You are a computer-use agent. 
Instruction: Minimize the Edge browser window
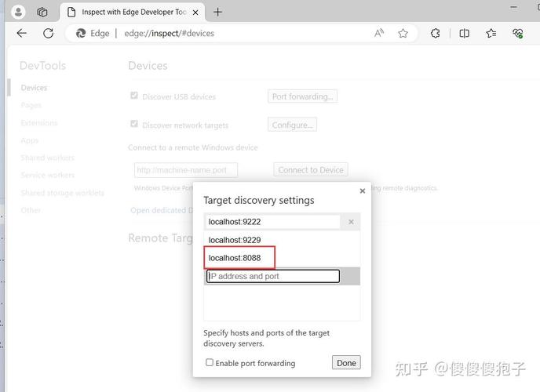pos(513,7)
